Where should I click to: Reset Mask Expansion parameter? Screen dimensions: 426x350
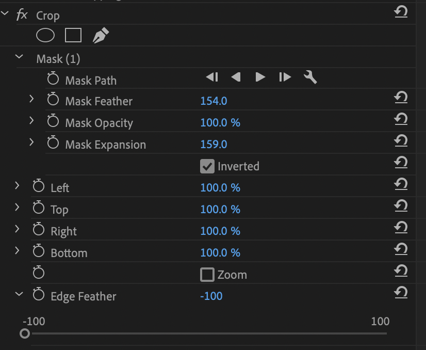tap(401, 141)
